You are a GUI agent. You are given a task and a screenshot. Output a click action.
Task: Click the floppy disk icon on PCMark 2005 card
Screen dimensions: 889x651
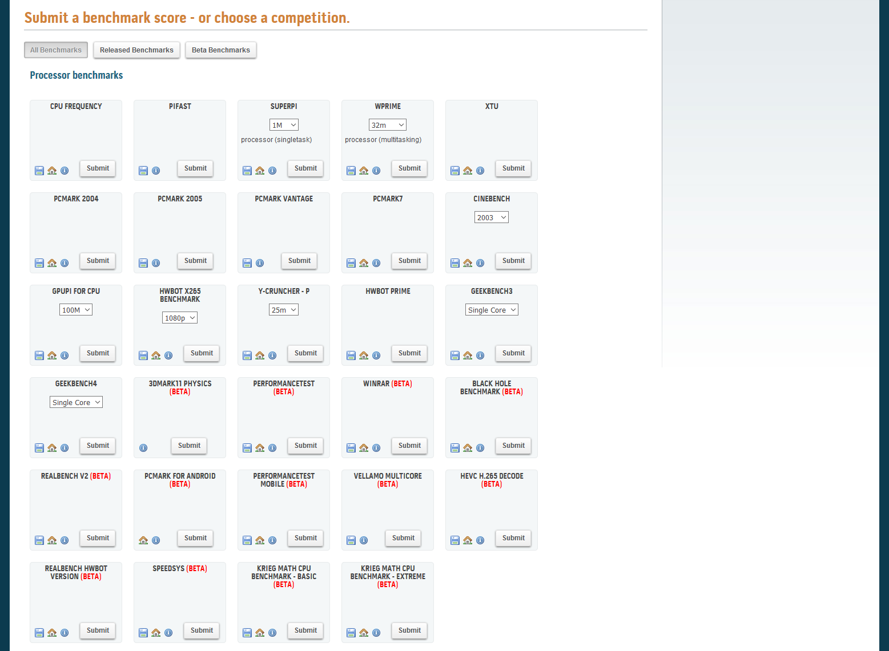[x=143, y=263]
